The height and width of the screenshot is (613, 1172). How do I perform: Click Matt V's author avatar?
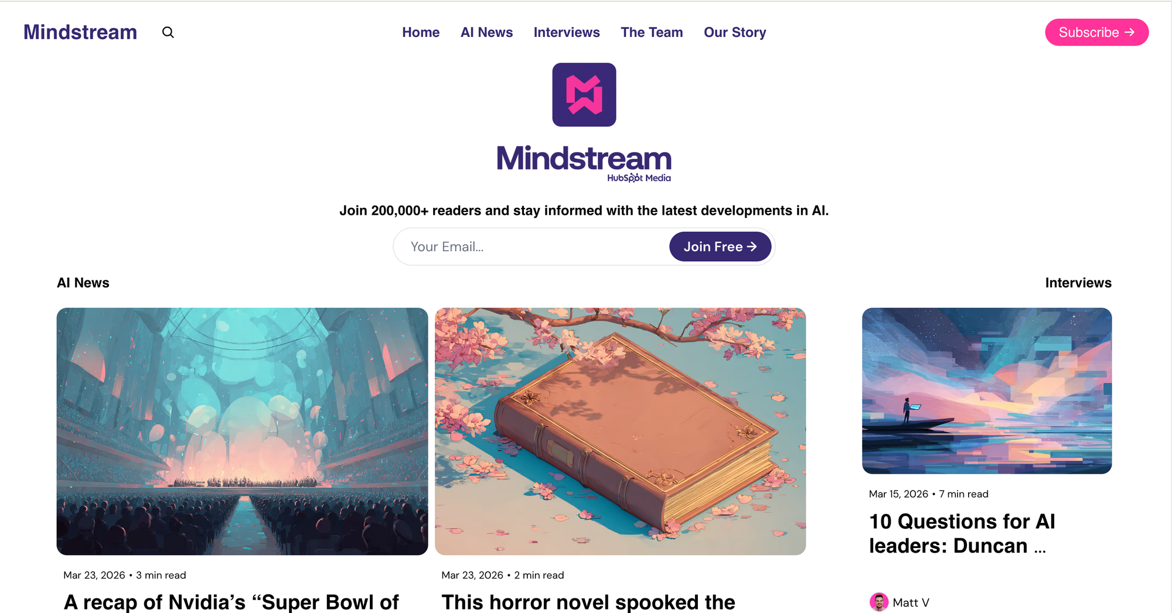(x=878, y=602)
